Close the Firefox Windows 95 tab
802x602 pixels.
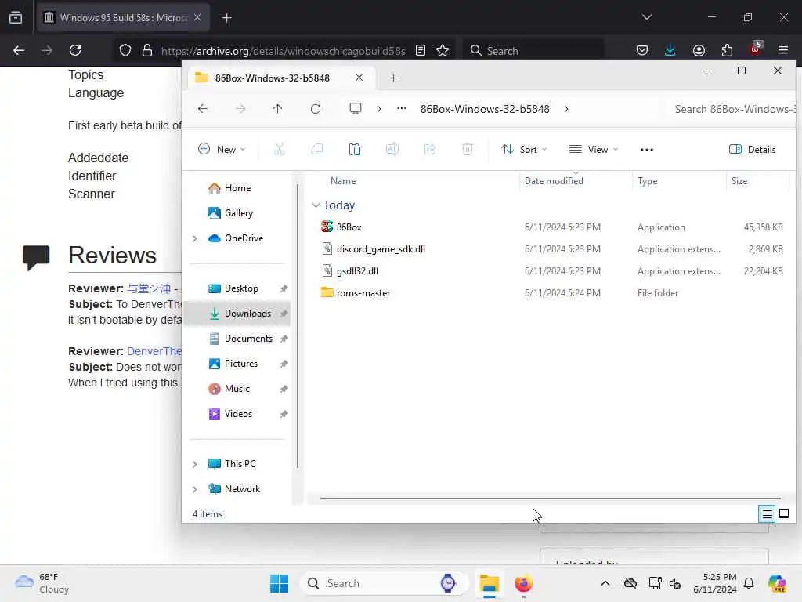[197, 17]
